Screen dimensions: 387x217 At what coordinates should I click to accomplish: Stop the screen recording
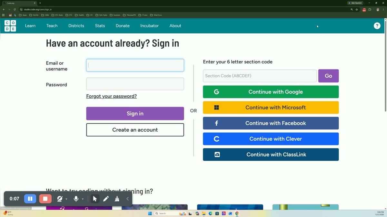click(45, 199)
